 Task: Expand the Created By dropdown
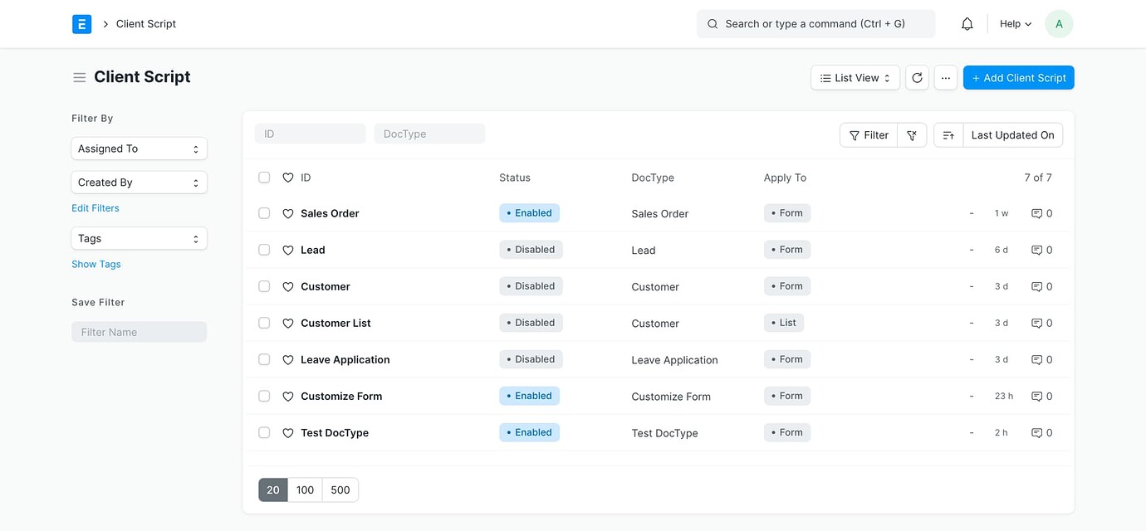tap(139, 183)
